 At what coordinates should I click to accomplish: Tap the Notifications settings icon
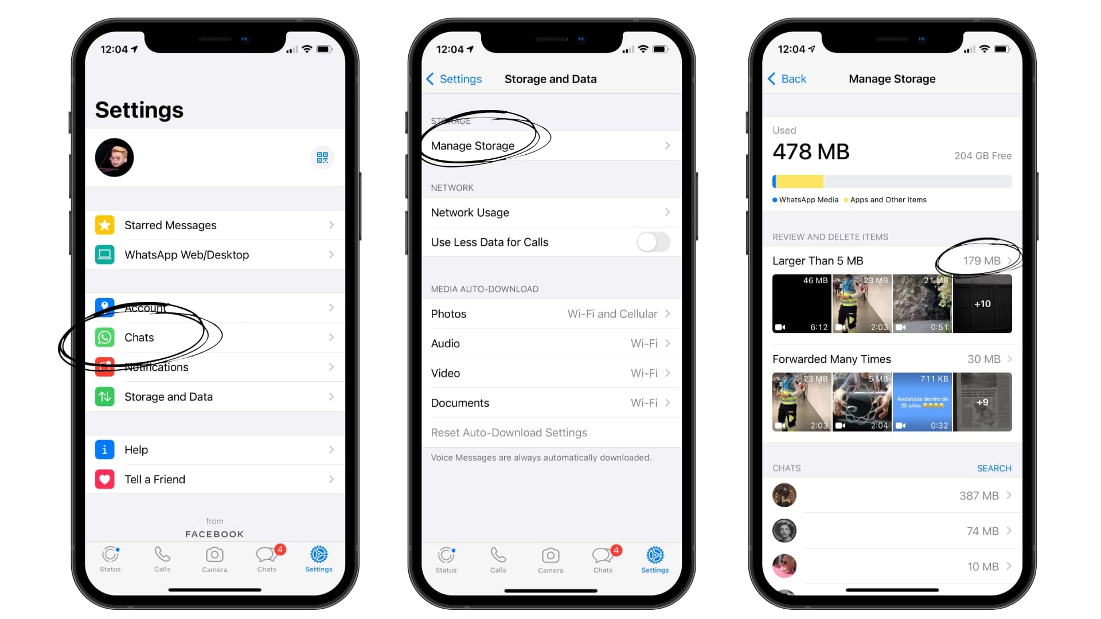coord(104,367)
